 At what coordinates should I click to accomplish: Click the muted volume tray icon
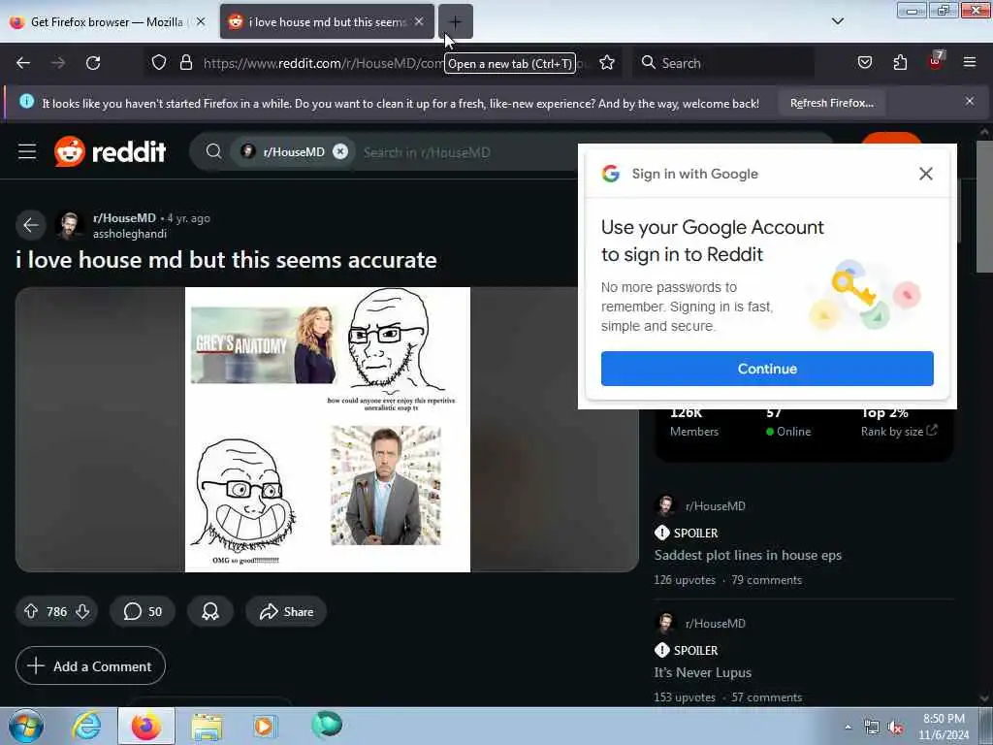tap(895, 728)
